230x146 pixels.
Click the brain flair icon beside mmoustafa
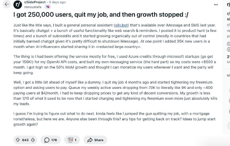click(x=48, y=7)
